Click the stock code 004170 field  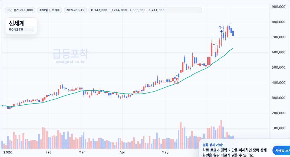point(21,30)
